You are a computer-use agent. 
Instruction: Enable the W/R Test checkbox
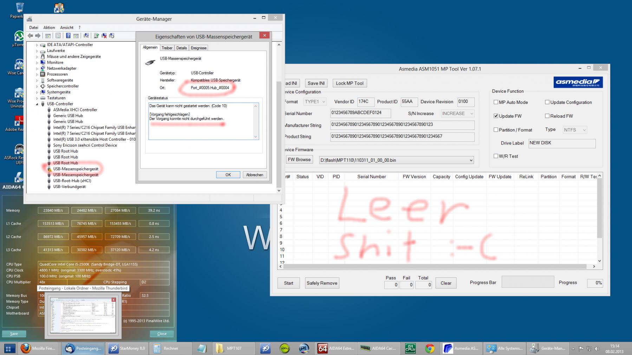496,156
